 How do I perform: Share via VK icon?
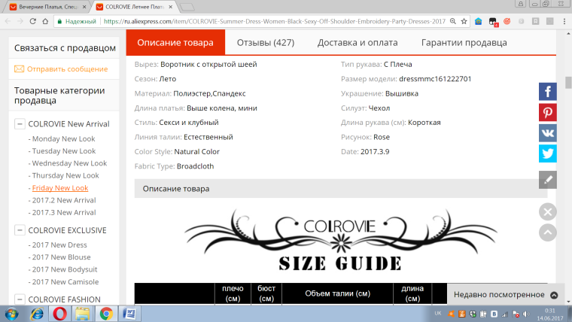click(548, 132)
